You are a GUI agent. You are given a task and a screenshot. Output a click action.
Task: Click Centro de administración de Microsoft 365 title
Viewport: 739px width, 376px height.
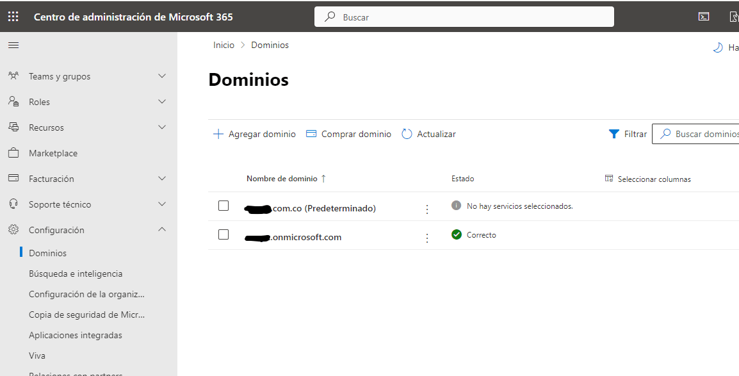(x=133, y=17)
